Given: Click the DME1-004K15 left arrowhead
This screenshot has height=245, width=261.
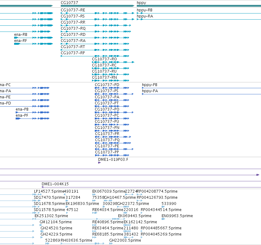Looking at the screenshot, I should pyautogui.click(x=42, y=187).
